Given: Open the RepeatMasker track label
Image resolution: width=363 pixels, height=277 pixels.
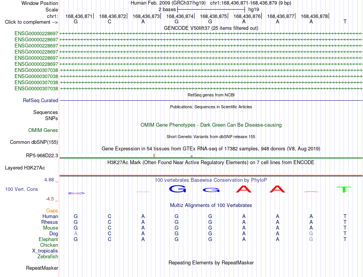Looking at the screenshot, I should coord(42,268).
